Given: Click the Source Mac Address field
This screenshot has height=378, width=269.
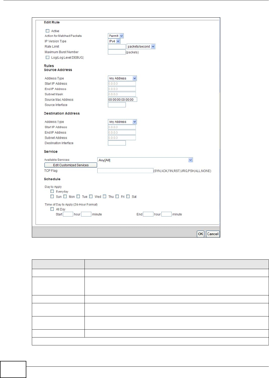Looking at the screenshot, I should pyautogui.click(x=122, y=99).
